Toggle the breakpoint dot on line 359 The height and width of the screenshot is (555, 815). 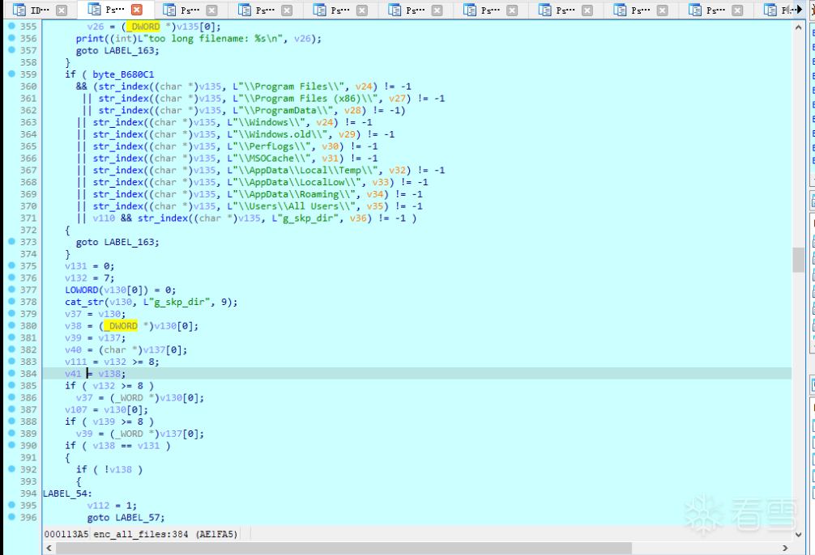[11, 74]
